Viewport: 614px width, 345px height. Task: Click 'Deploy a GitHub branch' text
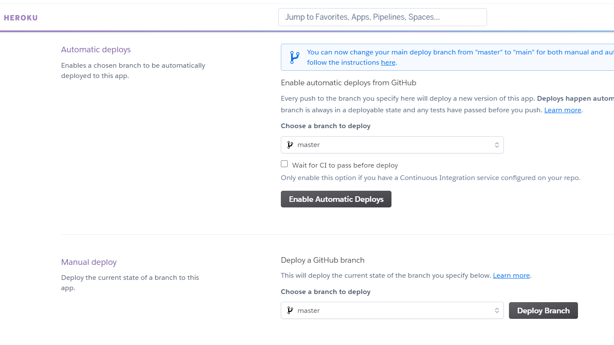(x=322, y=260)
